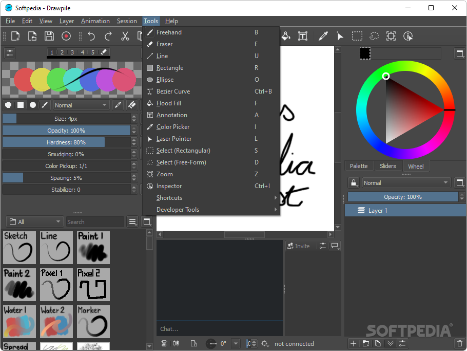Select the Color Picker eyedropper toolbar icon
This screenshot has width=467, height=351.
(x=323, y=36)
